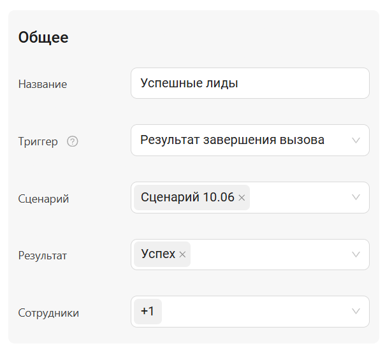This screenshot has width=385, height=353.
Task: Click the Название input with Успешные лиды
Action: (x=249, y=83)
